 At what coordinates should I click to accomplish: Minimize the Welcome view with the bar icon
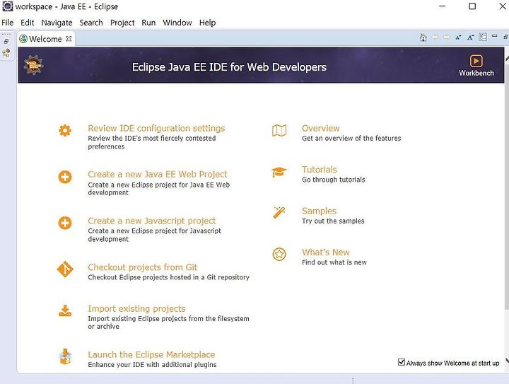(x=494, y=36)
